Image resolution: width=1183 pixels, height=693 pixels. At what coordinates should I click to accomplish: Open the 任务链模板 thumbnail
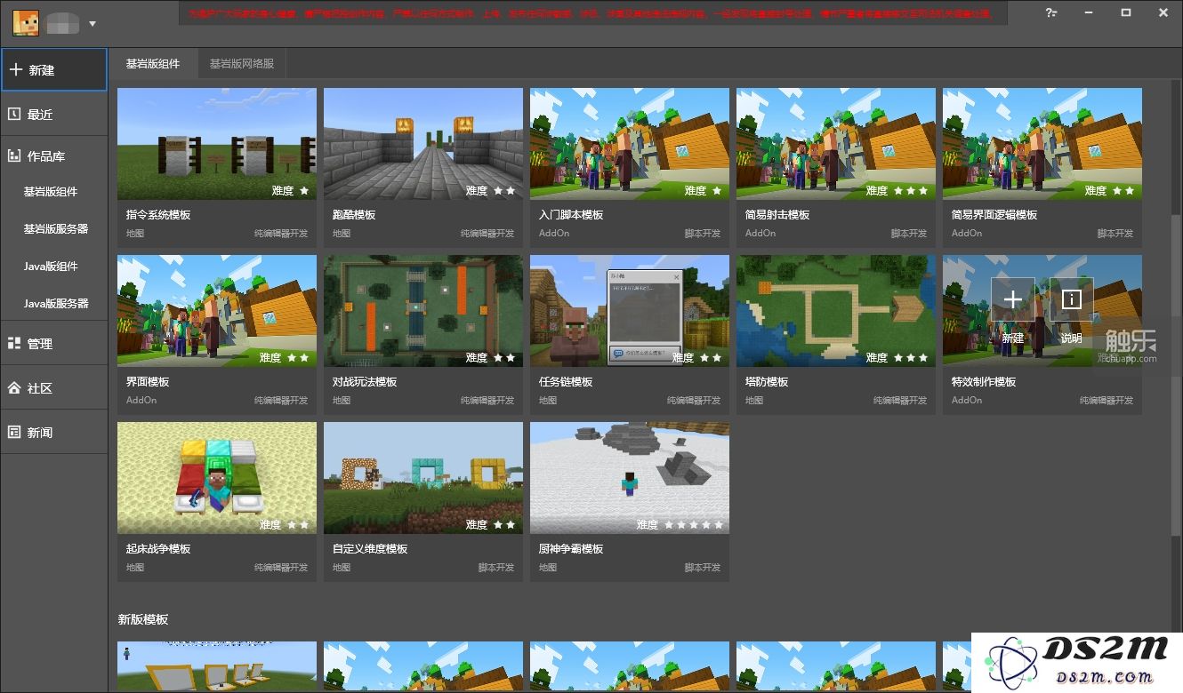click(x=630, y=311)
